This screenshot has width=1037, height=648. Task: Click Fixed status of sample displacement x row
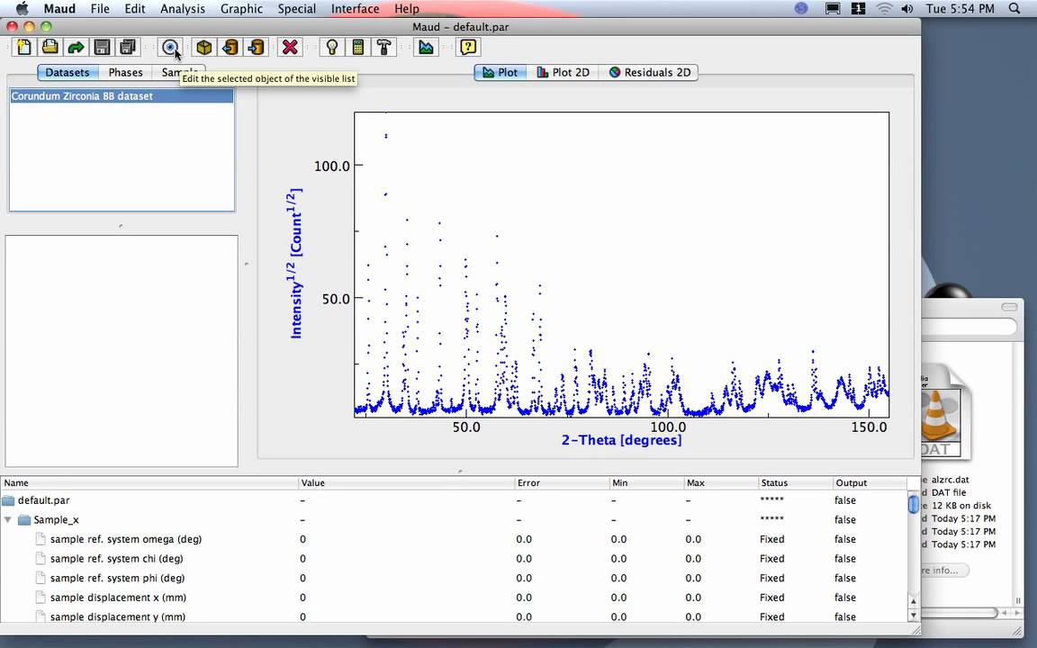771,597
